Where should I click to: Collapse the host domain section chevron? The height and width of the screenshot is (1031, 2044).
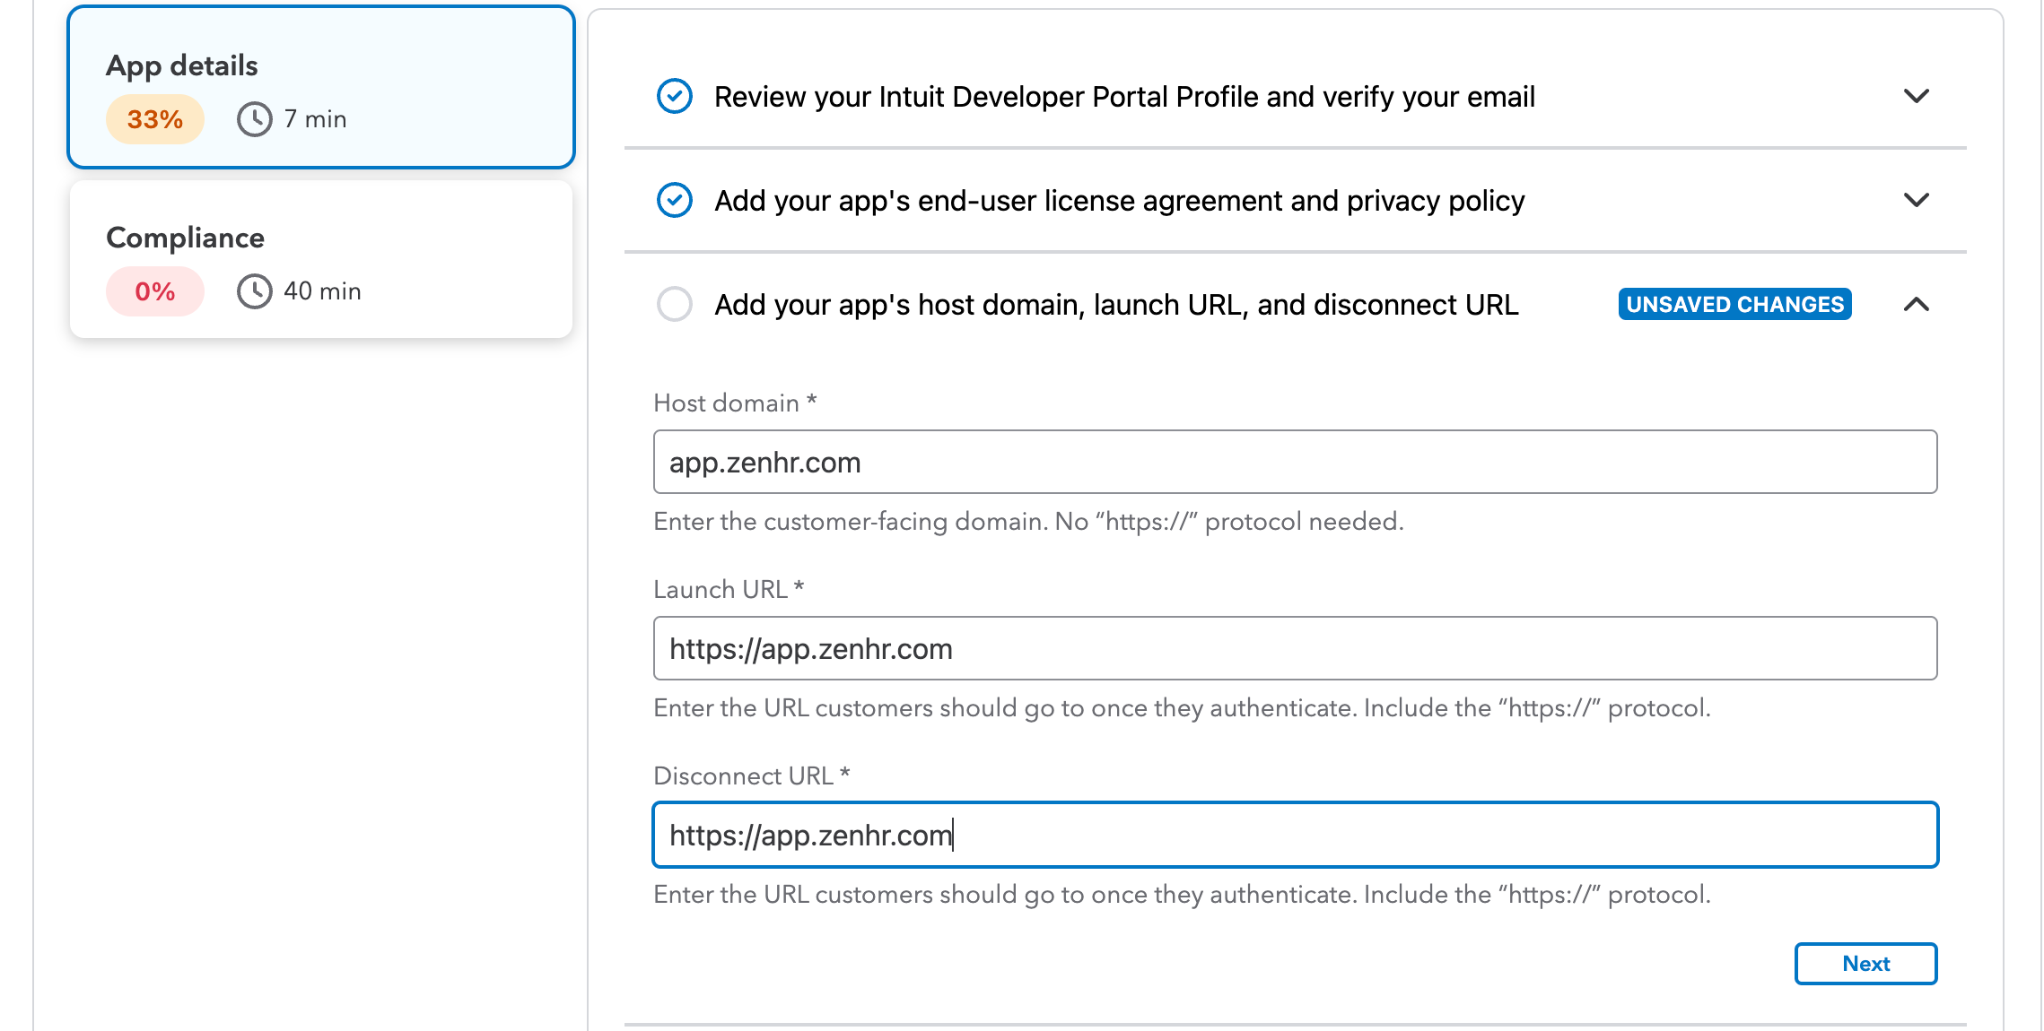click(1916, 305)
